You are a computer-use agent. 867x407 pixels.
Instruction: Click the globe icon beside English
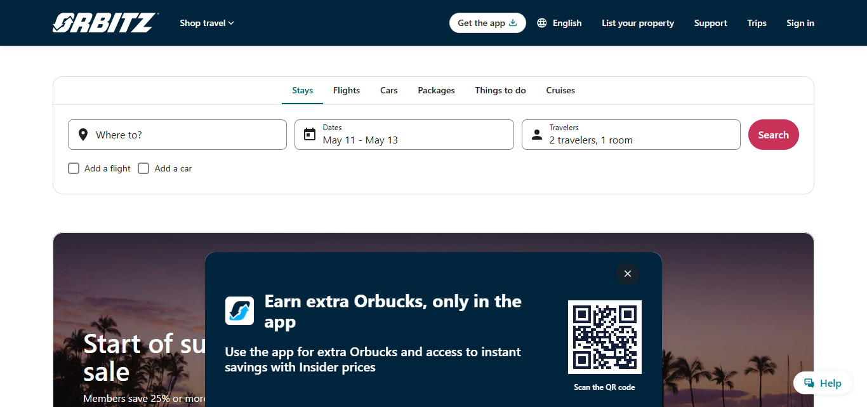click(542, 23)
